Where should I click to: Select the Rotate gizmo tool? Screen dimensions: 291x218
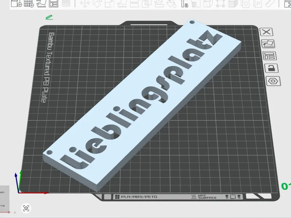pos(97,4)
